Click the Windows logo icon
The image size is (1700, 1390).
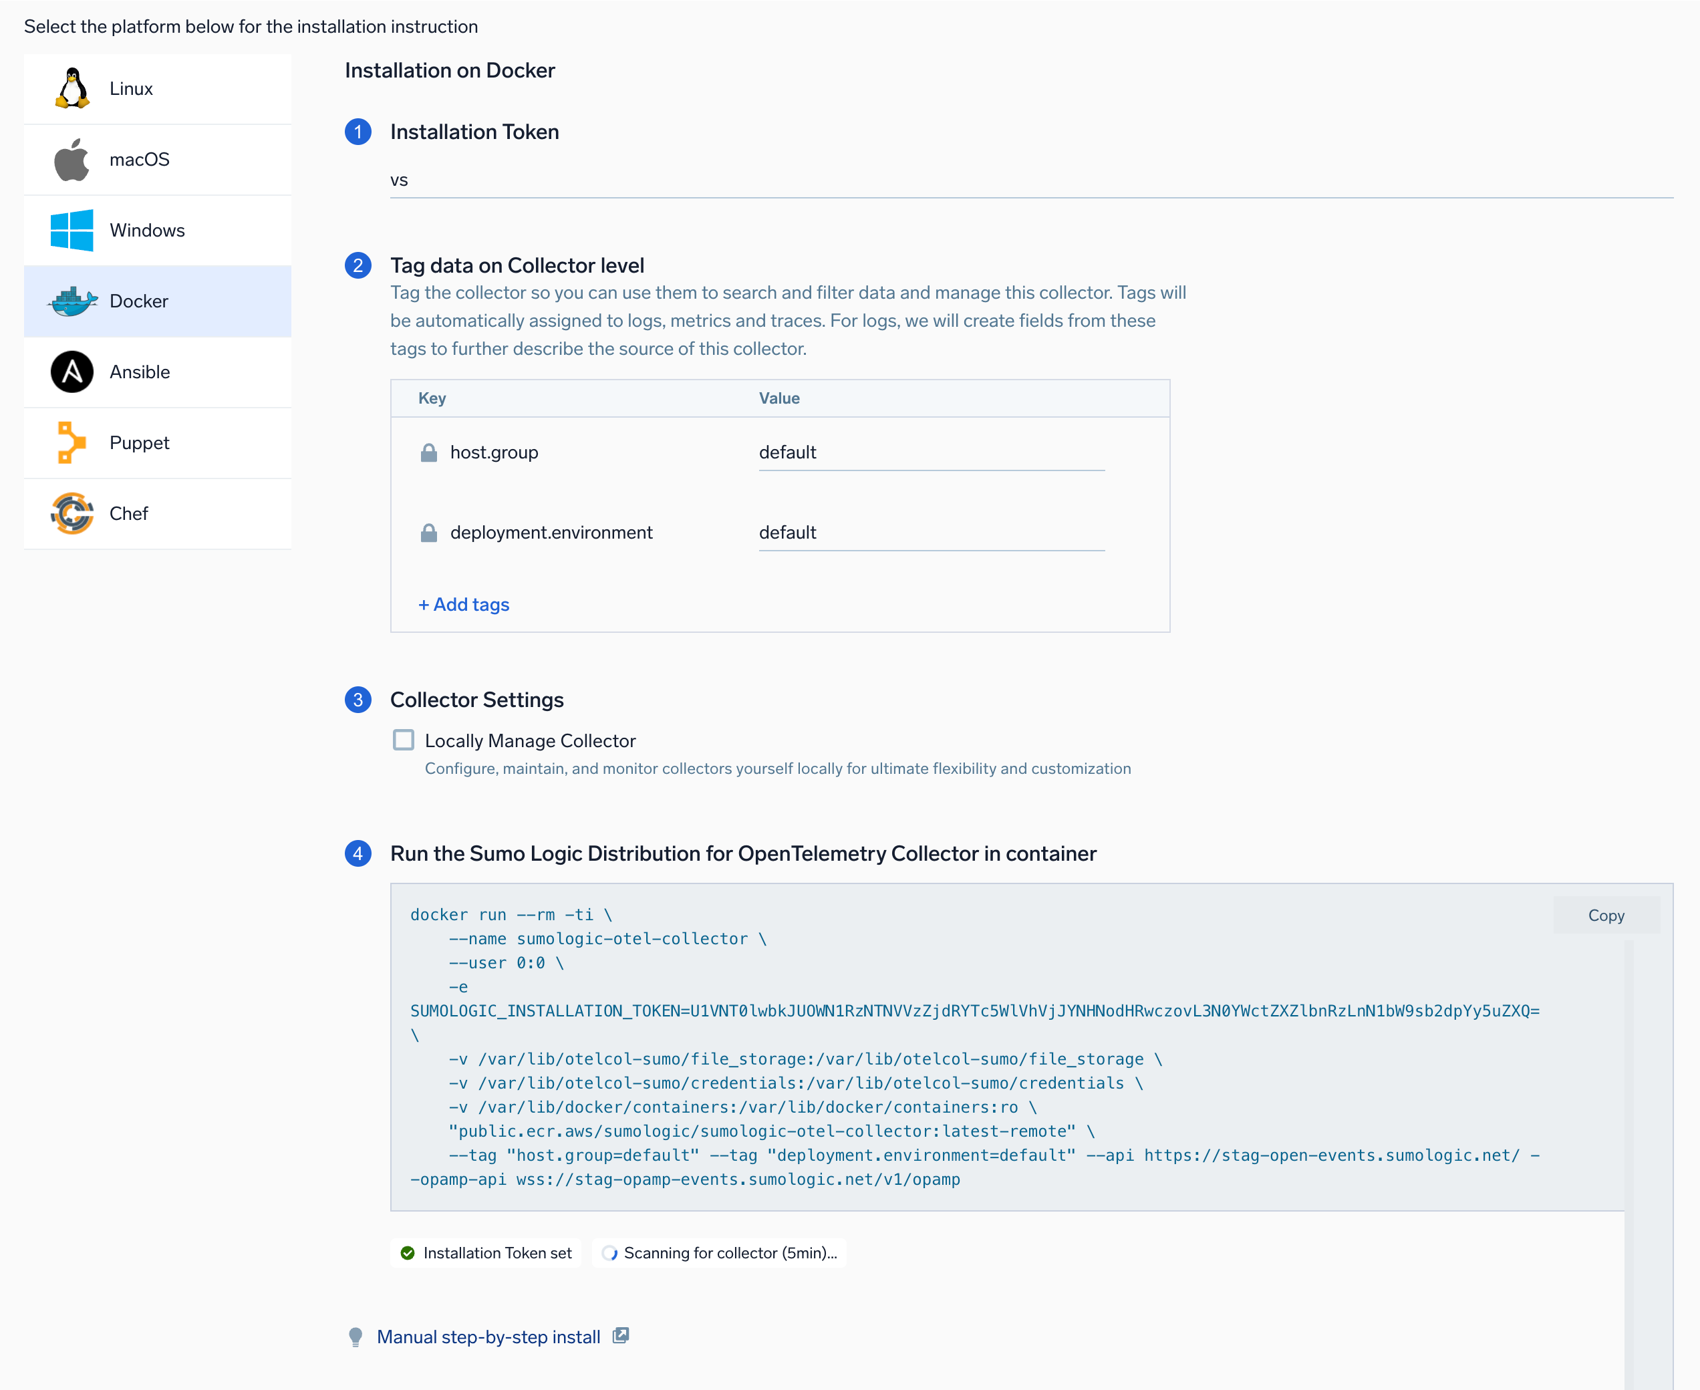(x=72, y=231)
